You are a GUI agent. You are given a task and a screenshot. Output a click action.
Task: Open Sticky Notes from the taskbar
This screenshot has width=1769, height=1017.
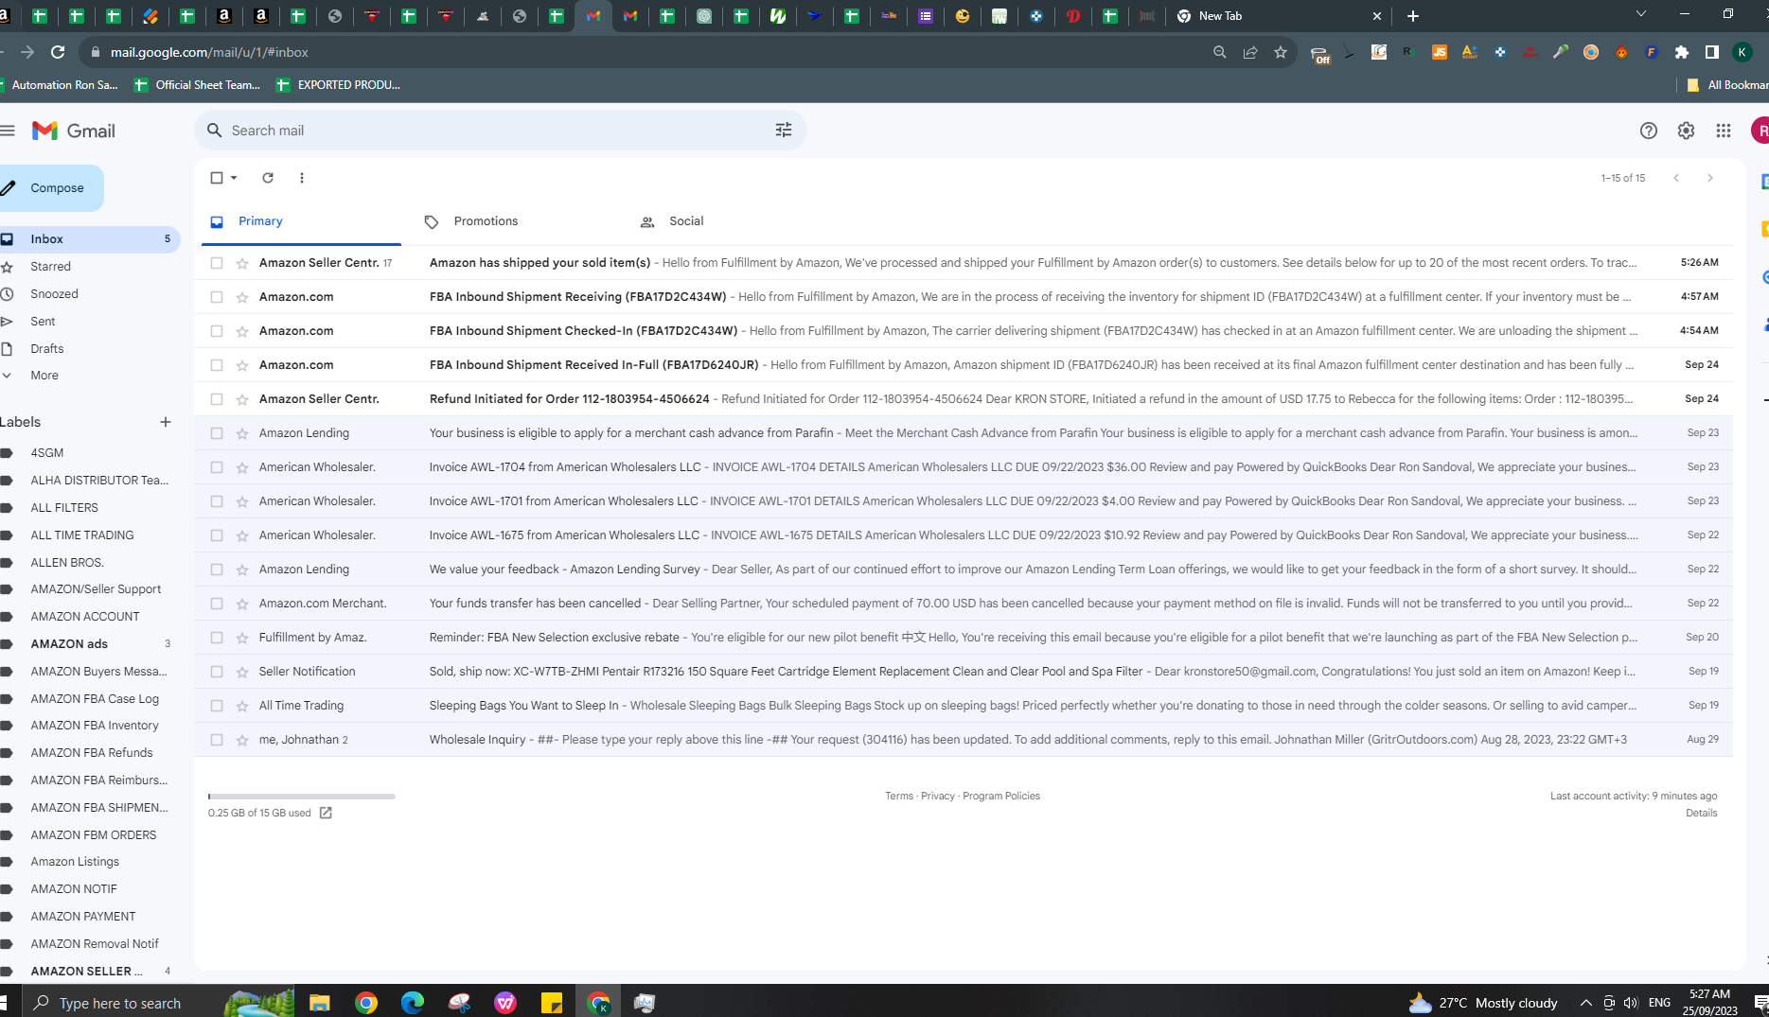552,1003
